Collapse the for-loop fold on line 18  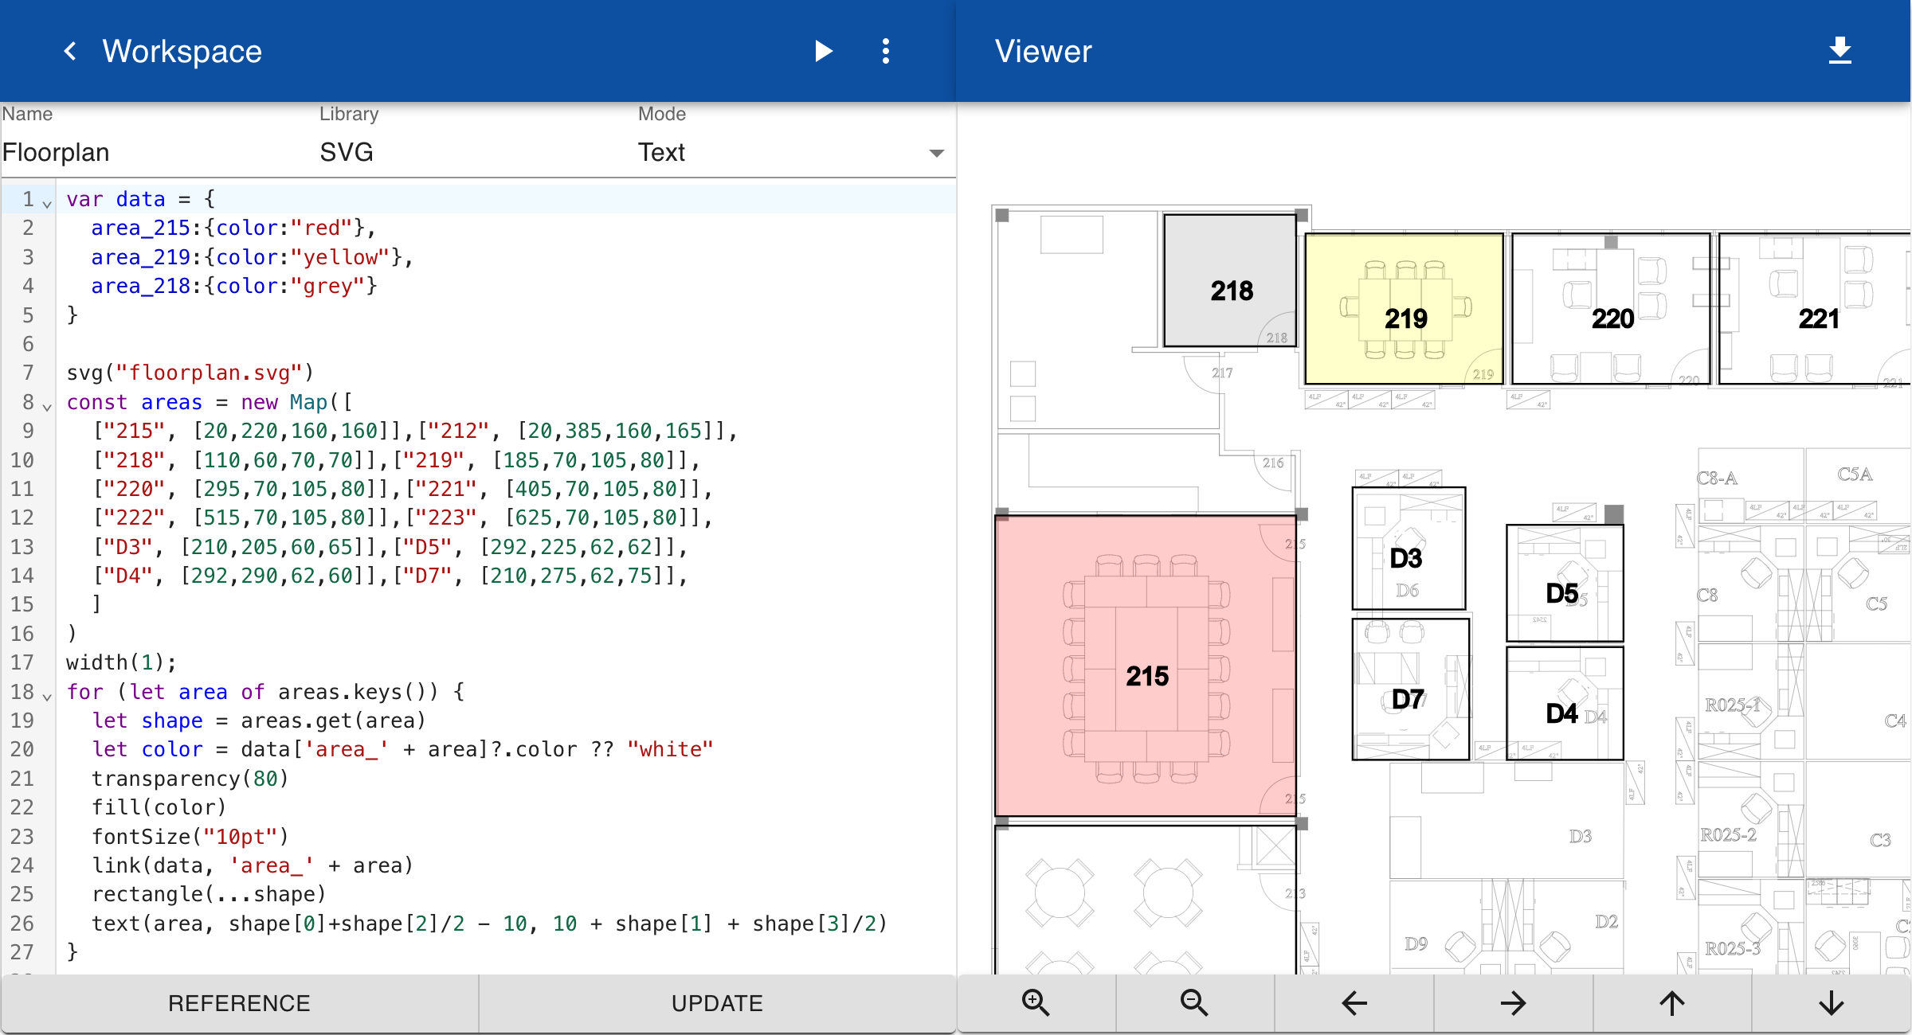(47, 697)
